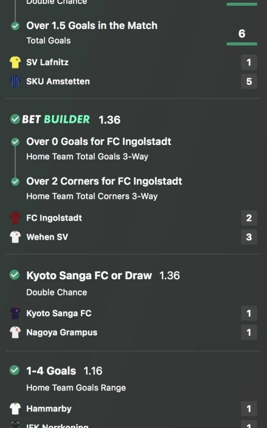
Task: Open Over 2 Corners for FC Ingolstadt leg
Action: pyautogui.click(x=104, y=181)
